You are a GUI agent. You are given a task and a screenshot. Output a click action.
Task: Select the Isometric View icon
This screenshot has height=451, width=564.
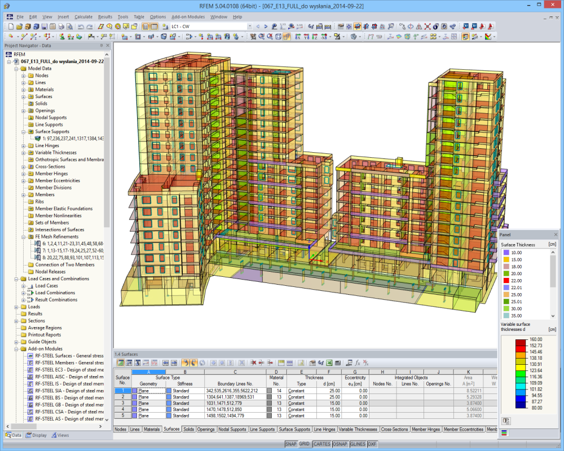point(354,37)
